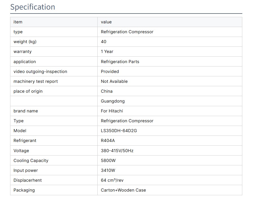Screen dimensions: 253x202
Task: Select the "Refrigeration Parts" application value
Action: pos(120,62)
